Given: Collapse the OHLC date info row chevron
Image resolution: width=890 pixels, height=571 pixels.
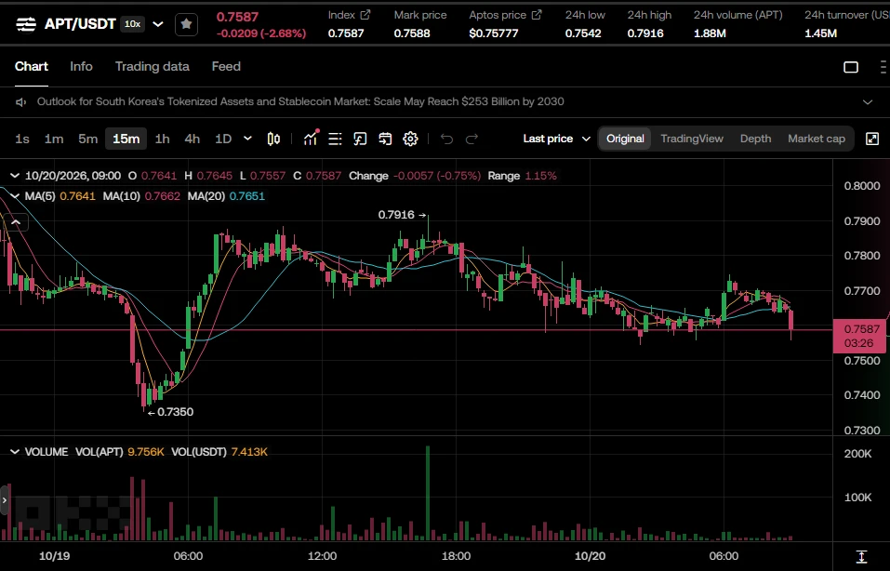Looking at the screenshot, I should coord(15,176).
